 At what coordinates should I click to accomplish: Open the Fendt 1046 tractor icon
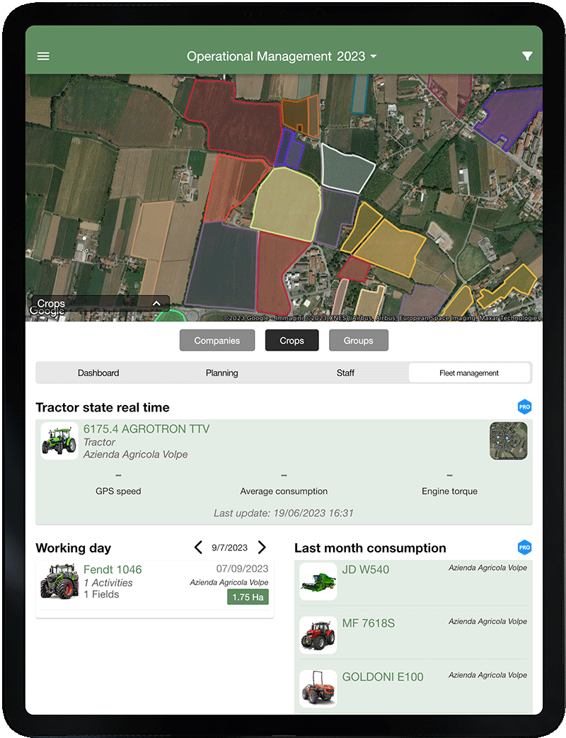(x=59, y=581)
